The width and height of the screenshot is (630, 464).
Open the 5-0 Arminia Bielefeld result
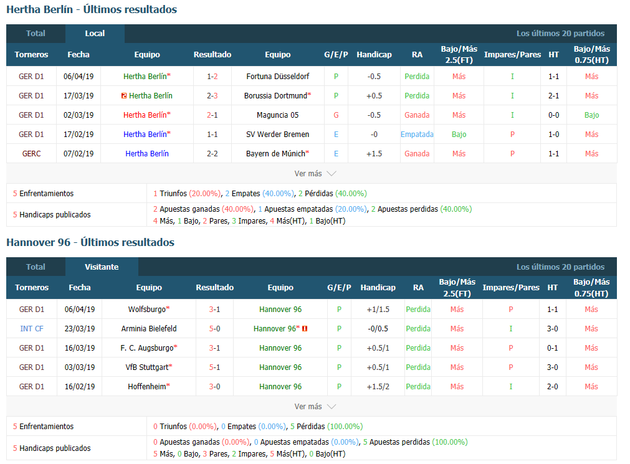[214, 329]
